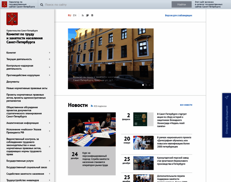Expand Исполнение «майских» Указов arrow
Image resolution: width=231 pixels, height=182 pixels.
50,131
